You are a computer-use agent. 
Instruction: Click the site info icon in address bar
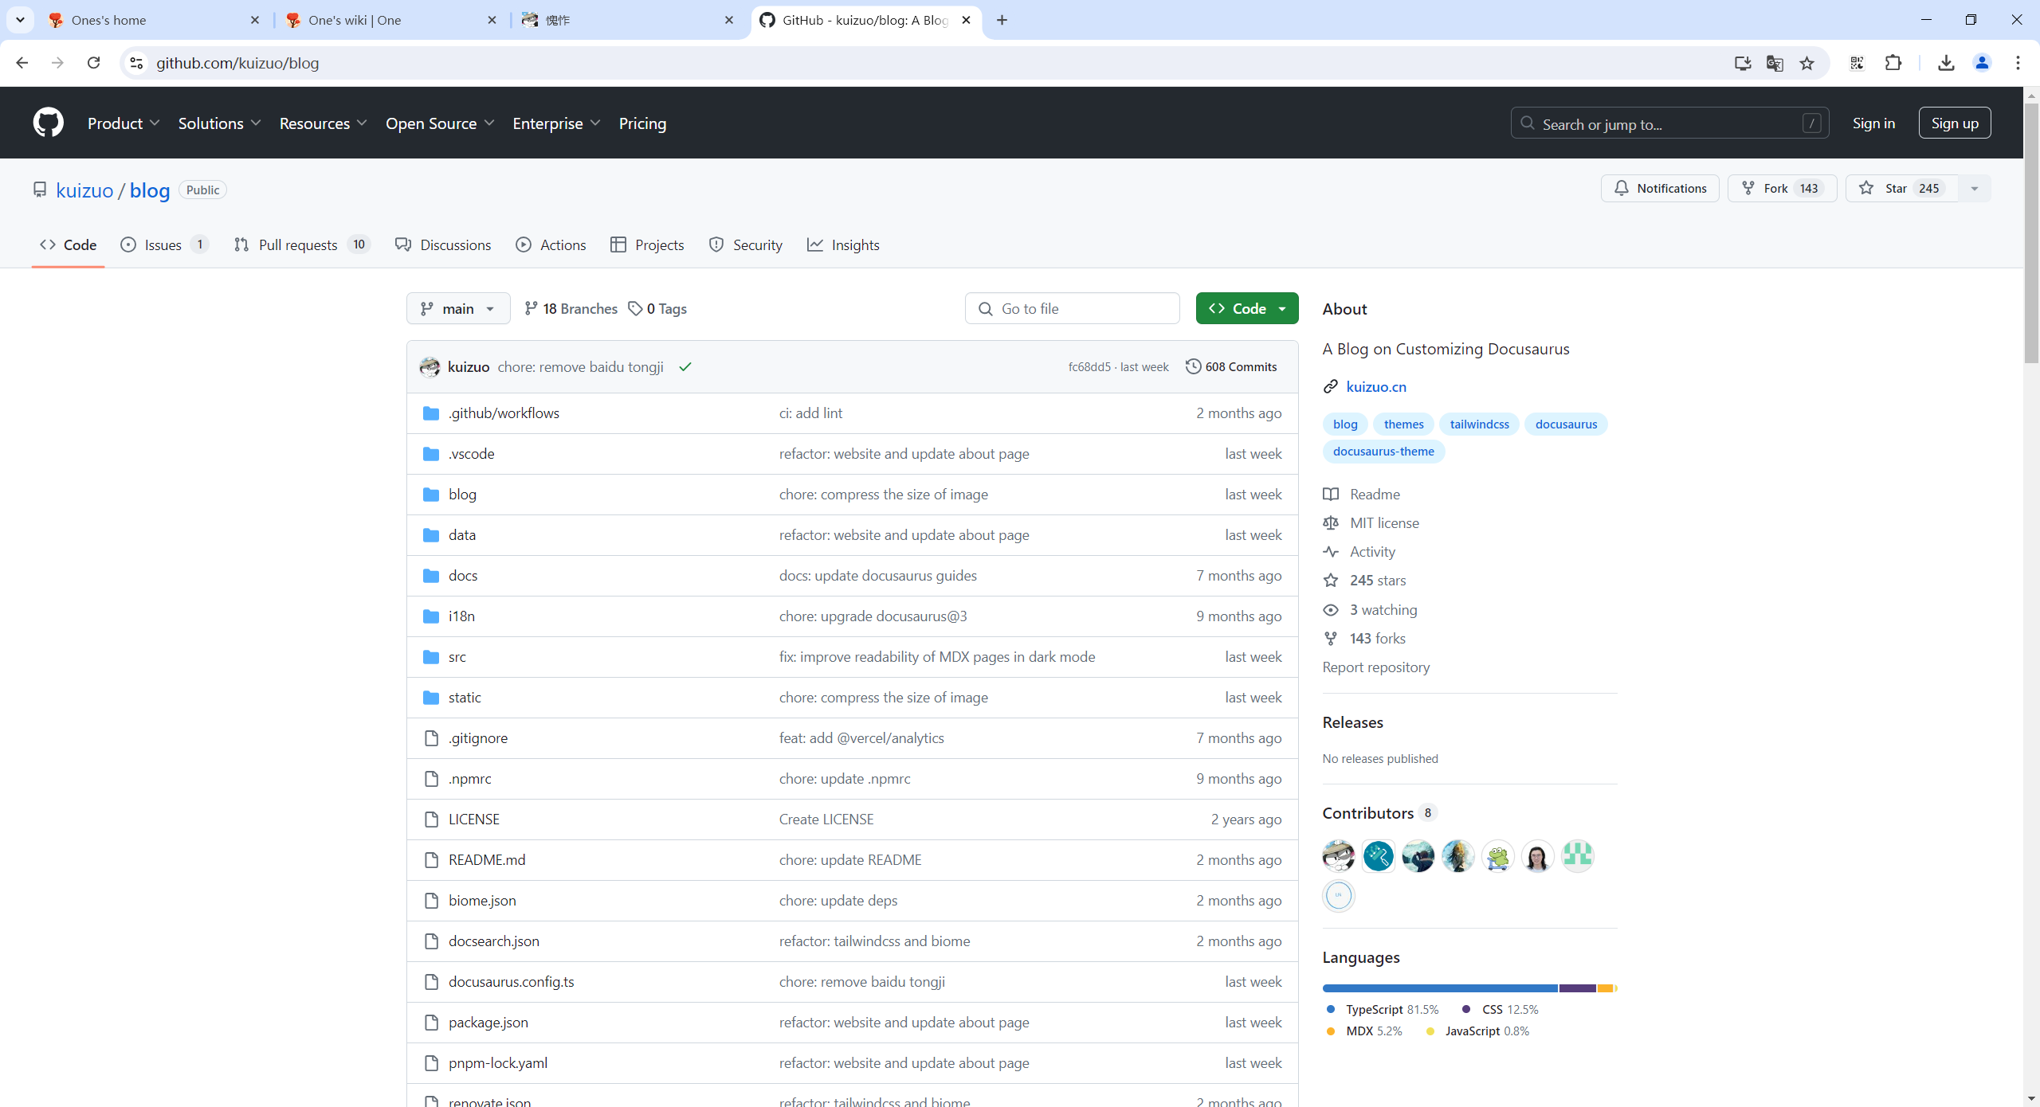(x=136, y=63)
